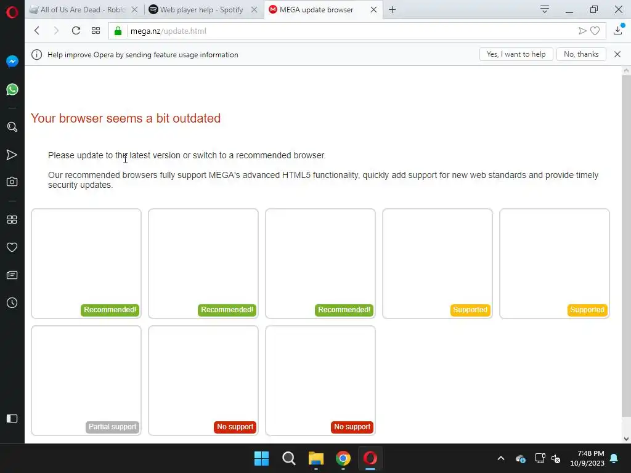
Task: Send page to My Flow from address bar
Action: coord(582,31)
